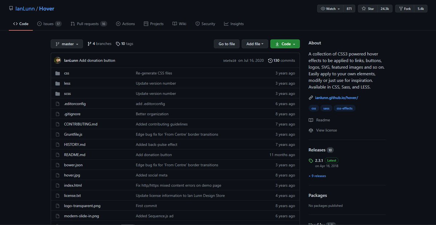The image size is (436, 225).
Task: Open commit message 'First commit'
Action: point(146,205)
